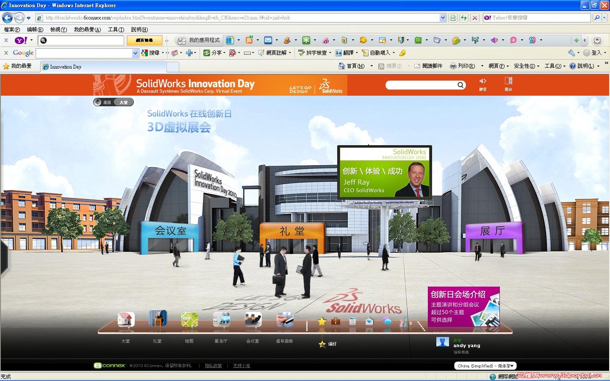This screenshot has width=610, height=381.
Task: Enter the blue 会议室 meeting room sign
Action: coord(170,231)
